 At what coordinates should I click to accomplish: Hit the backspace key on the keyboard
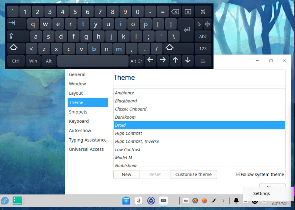175,12
